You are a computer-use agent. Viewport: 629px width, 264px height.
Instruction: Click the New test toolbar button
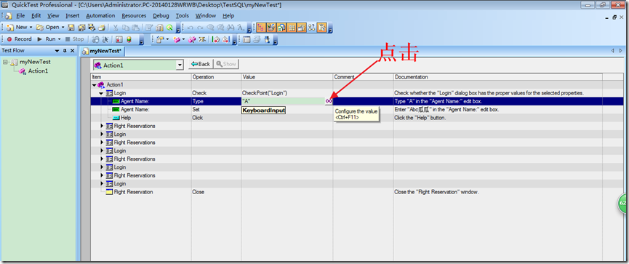(16, 28)
